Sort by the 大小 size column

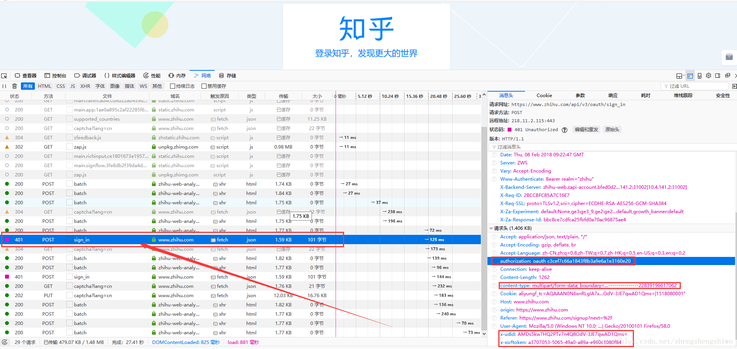[x=317, y=96]
